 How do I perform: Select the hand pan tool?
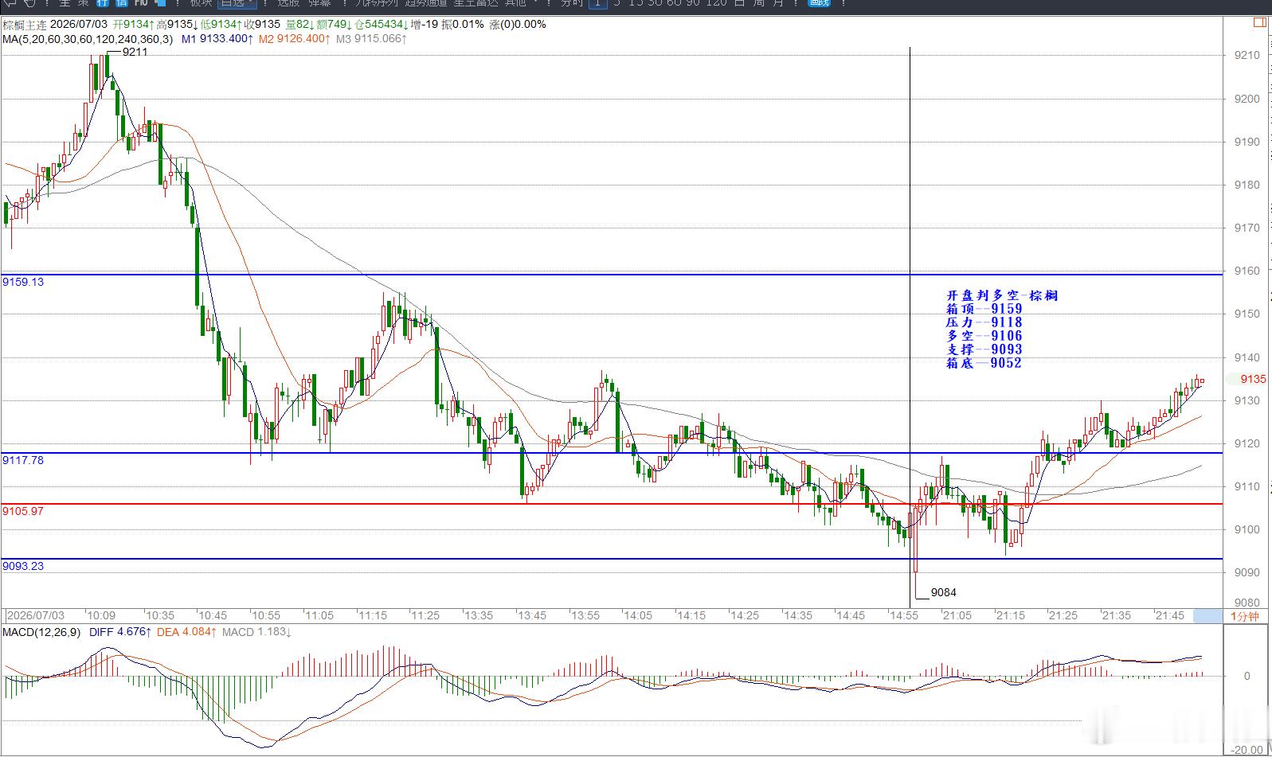[29, 3]
